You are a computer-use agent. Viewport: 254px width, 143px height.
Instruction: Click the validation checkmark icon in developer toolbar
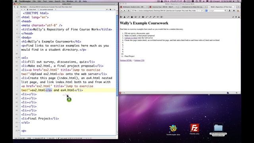point(233,17)
